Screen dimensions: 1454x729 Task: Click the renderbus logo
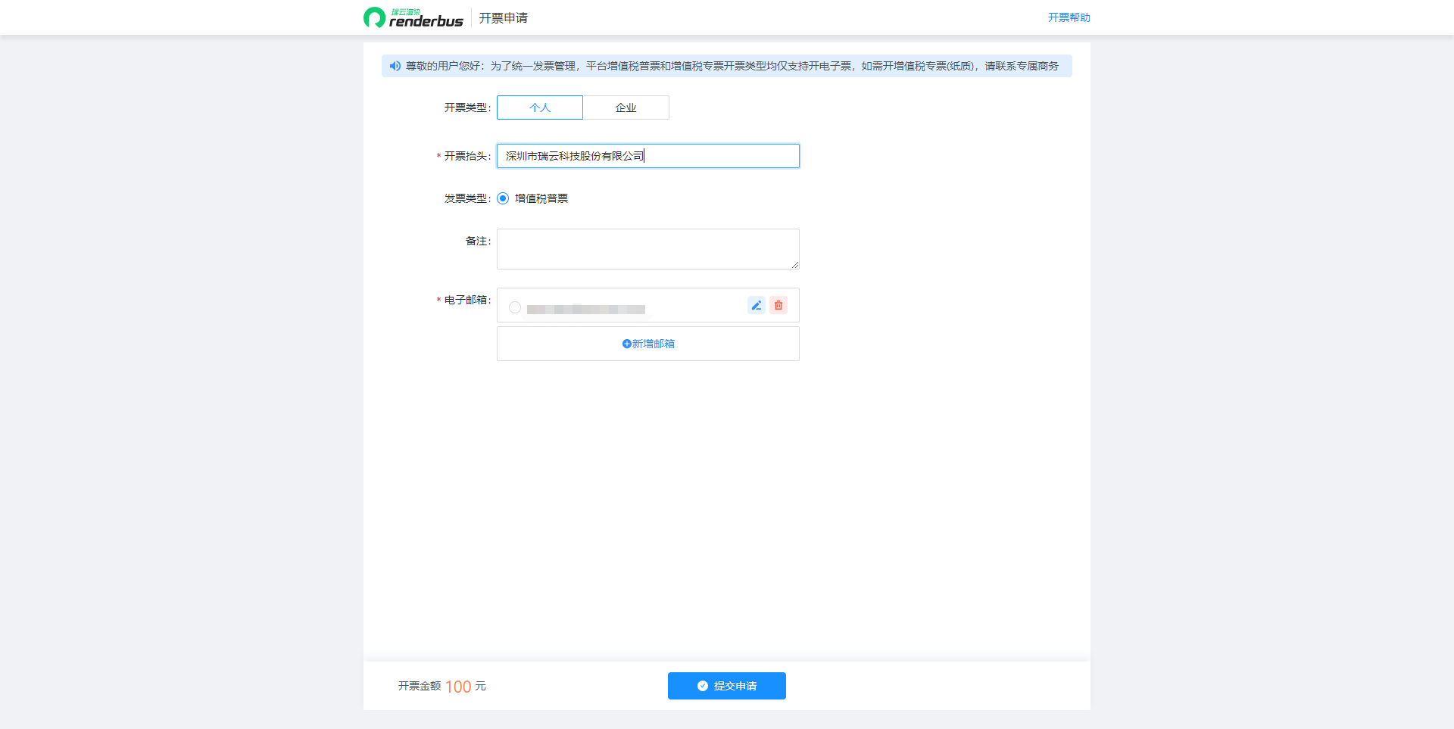tap(413, 17)
